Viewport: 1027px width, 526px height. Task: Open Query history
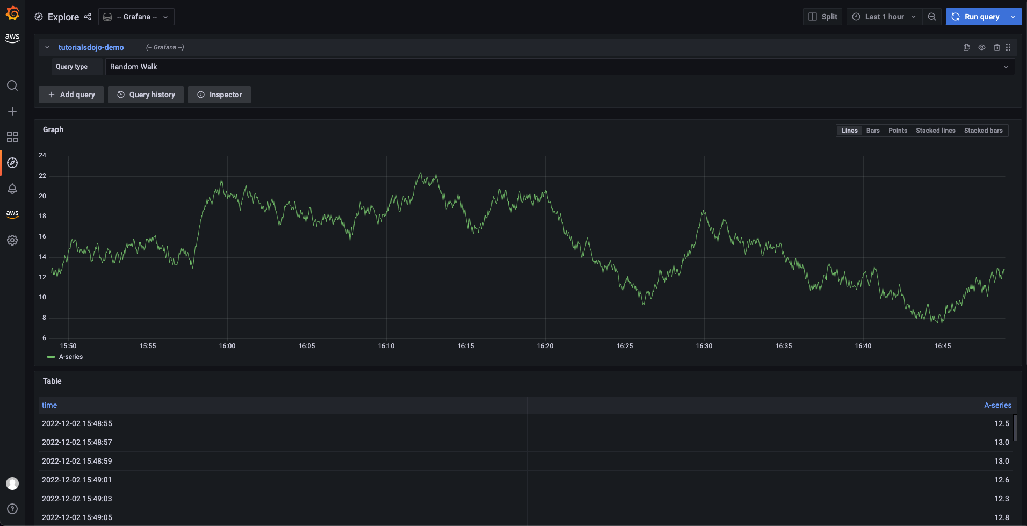pyautogui.click(x=146, y=95)
